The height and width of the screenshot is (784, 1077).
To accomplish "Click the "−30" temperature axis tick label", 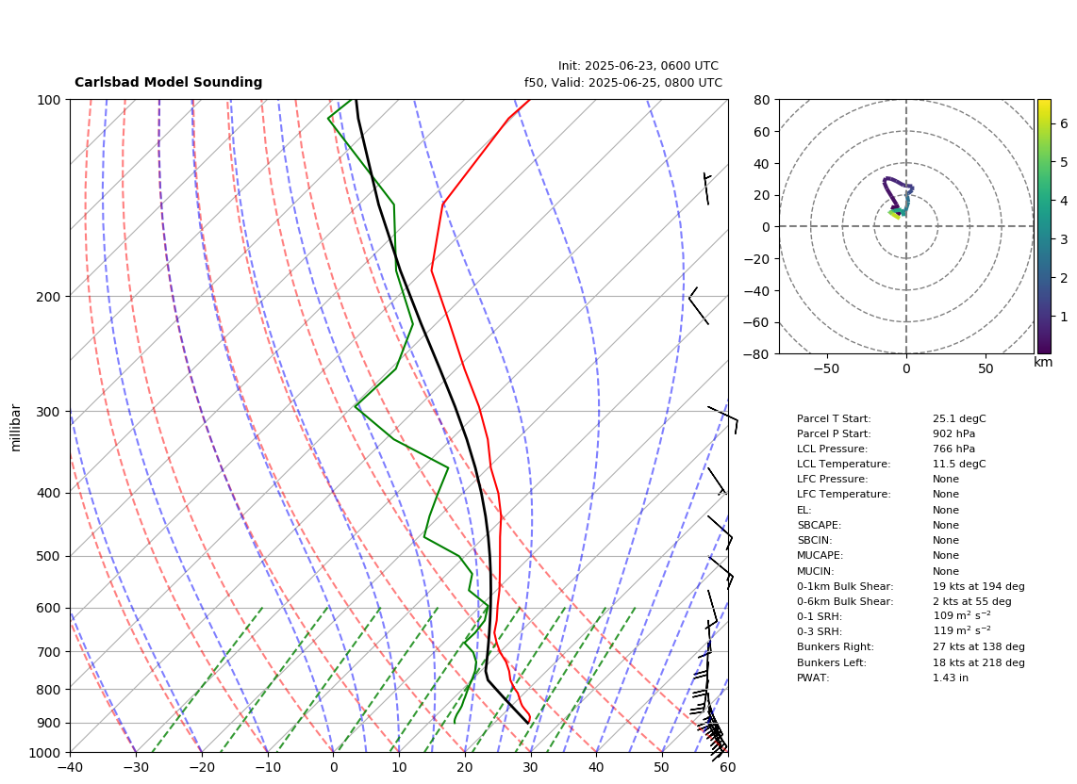I will coord(136,767).
